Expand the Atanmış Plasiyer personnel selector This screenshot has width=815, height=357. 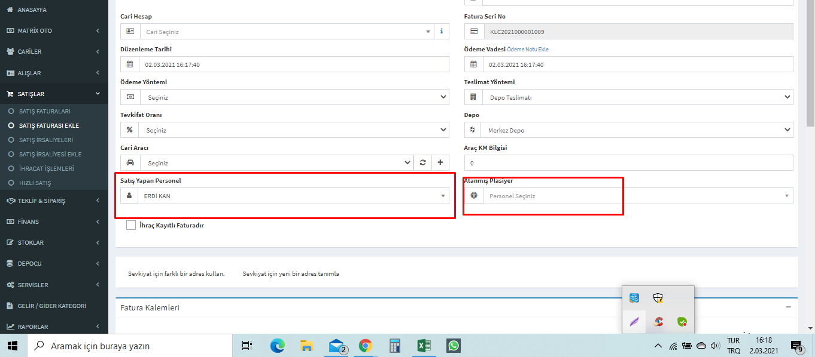(x=637, y=196)
